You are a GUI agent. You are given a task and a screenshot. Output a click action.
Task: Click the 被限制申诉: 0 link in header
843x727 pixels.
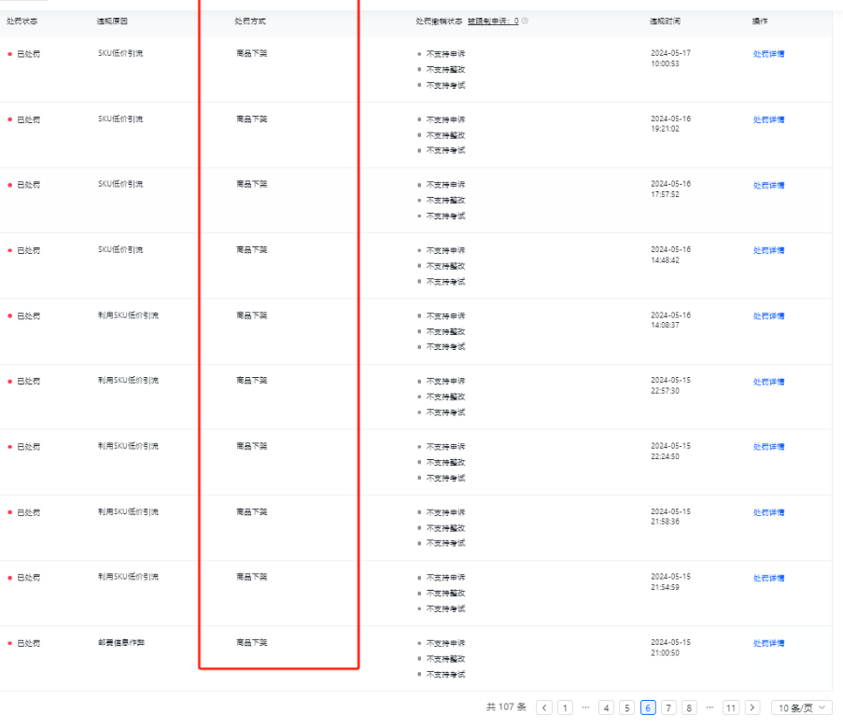tap(493, 21)
